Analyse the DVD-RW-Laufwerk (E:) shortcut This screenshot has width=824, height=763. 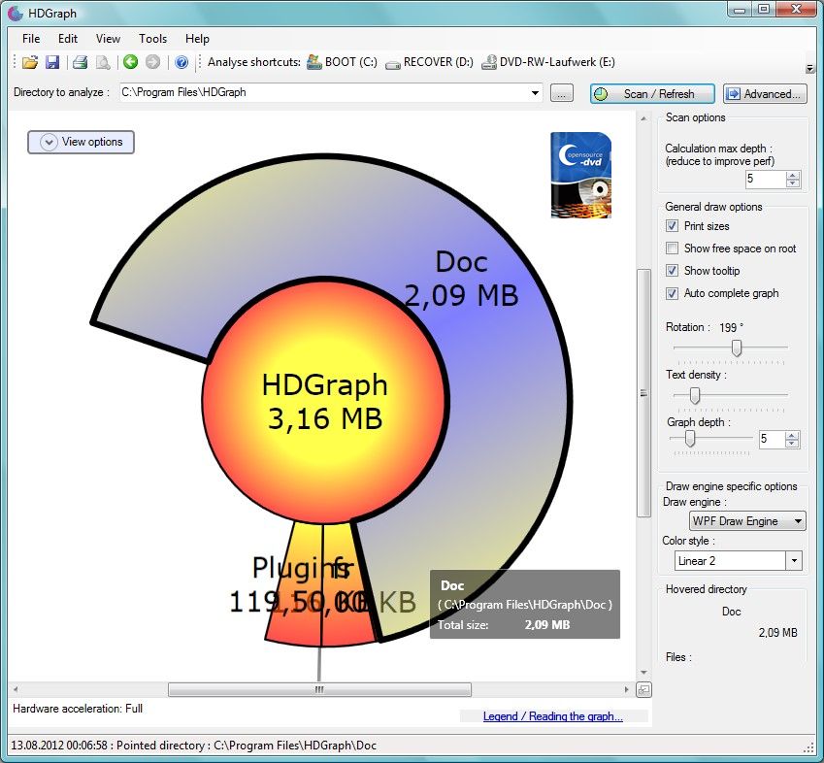click(x=548, y=62)
